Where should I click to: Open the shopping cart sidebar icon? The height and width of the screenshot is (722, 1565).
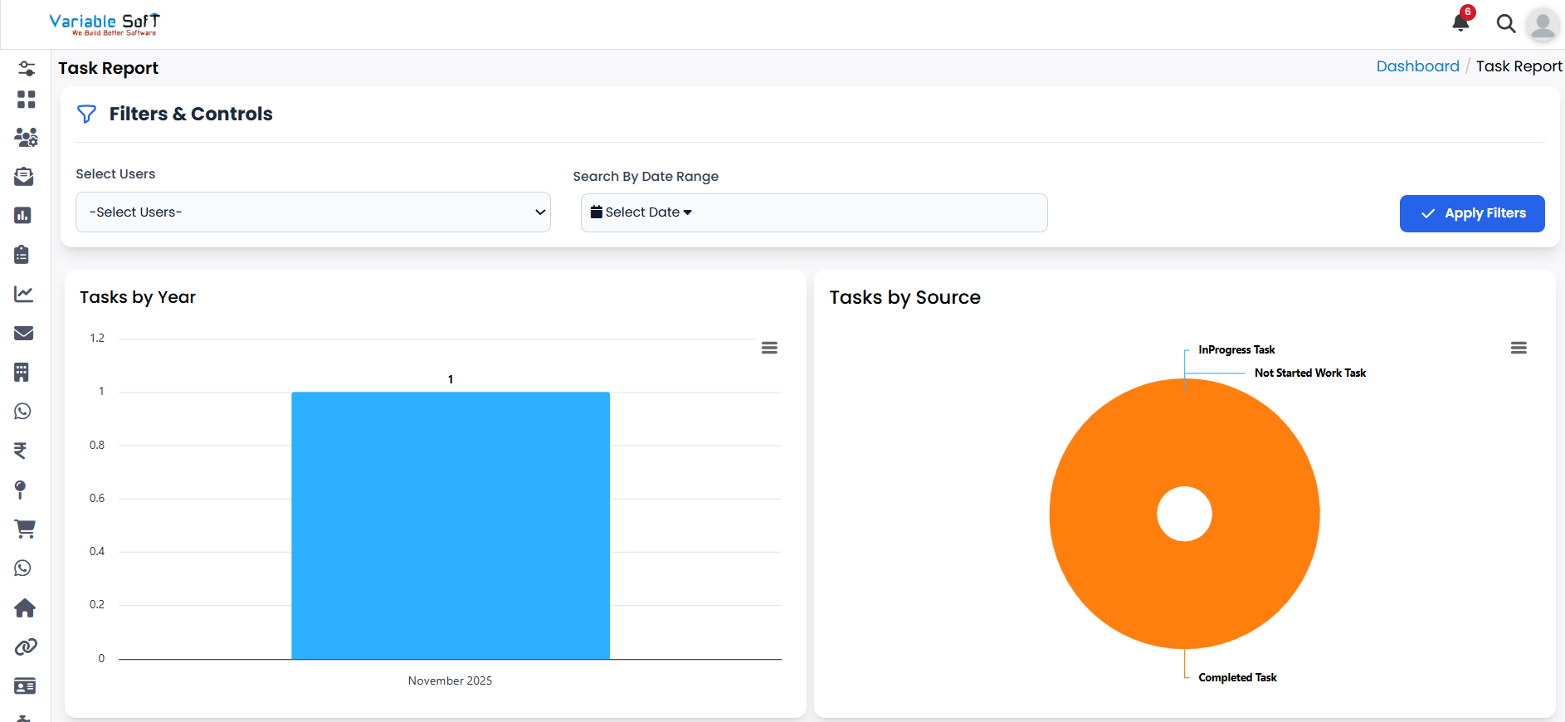pos(25,529)
